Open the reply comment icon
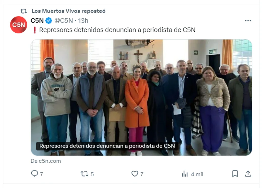This screenshot has height=188, width=270. 34,174
